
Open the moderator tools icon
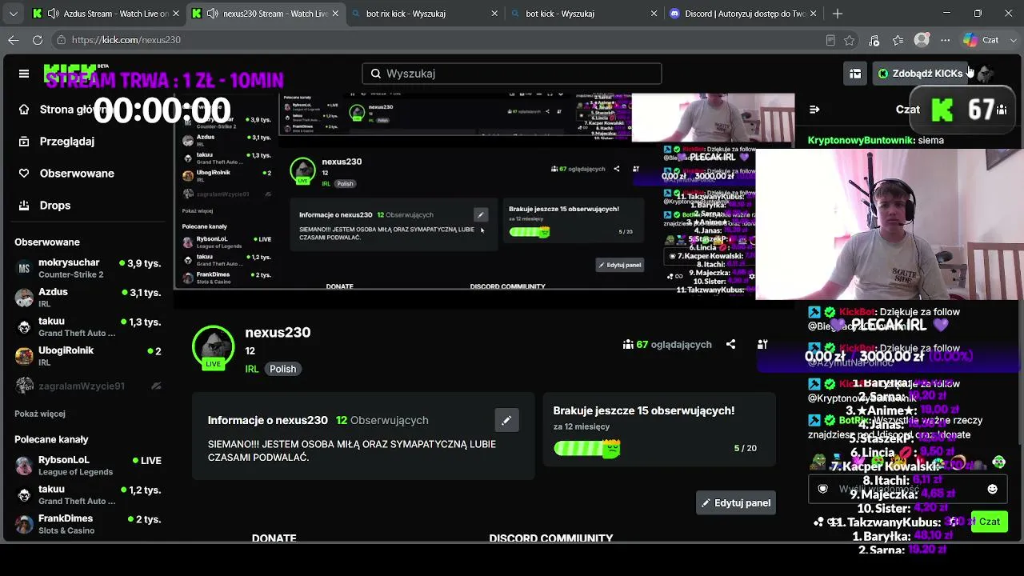[762, 344]
